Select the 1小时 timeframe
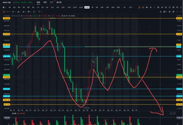The height and width of the screenshot is (125, 183). 69,7
